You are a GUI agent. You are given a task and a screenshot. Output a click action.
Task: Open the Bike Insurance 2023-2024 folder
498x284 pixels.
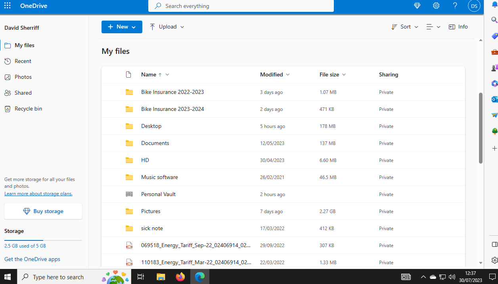pos(172,109)
